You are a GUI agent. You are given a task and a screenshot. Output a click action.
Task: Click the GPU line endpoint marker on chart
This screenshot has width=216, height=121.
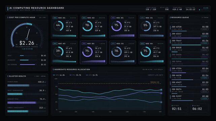point(161,90)
